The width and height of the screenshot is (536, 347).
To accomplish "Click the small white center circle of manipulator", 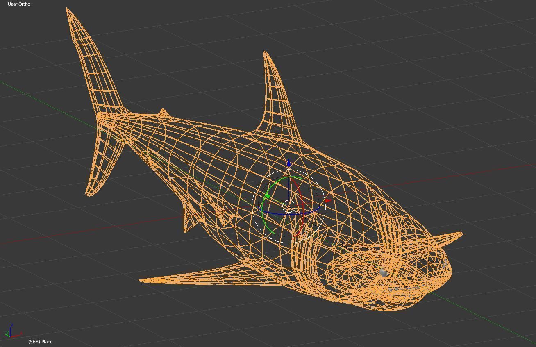I will 288,206.
